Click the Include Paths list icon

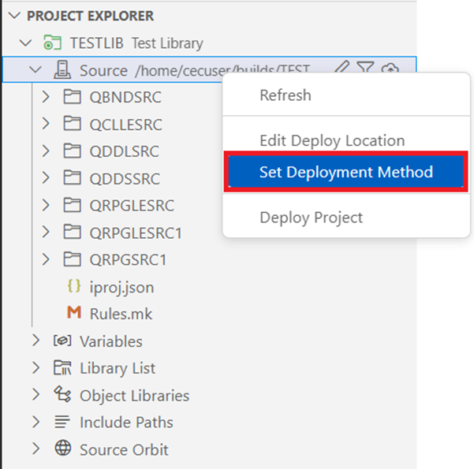62,422
